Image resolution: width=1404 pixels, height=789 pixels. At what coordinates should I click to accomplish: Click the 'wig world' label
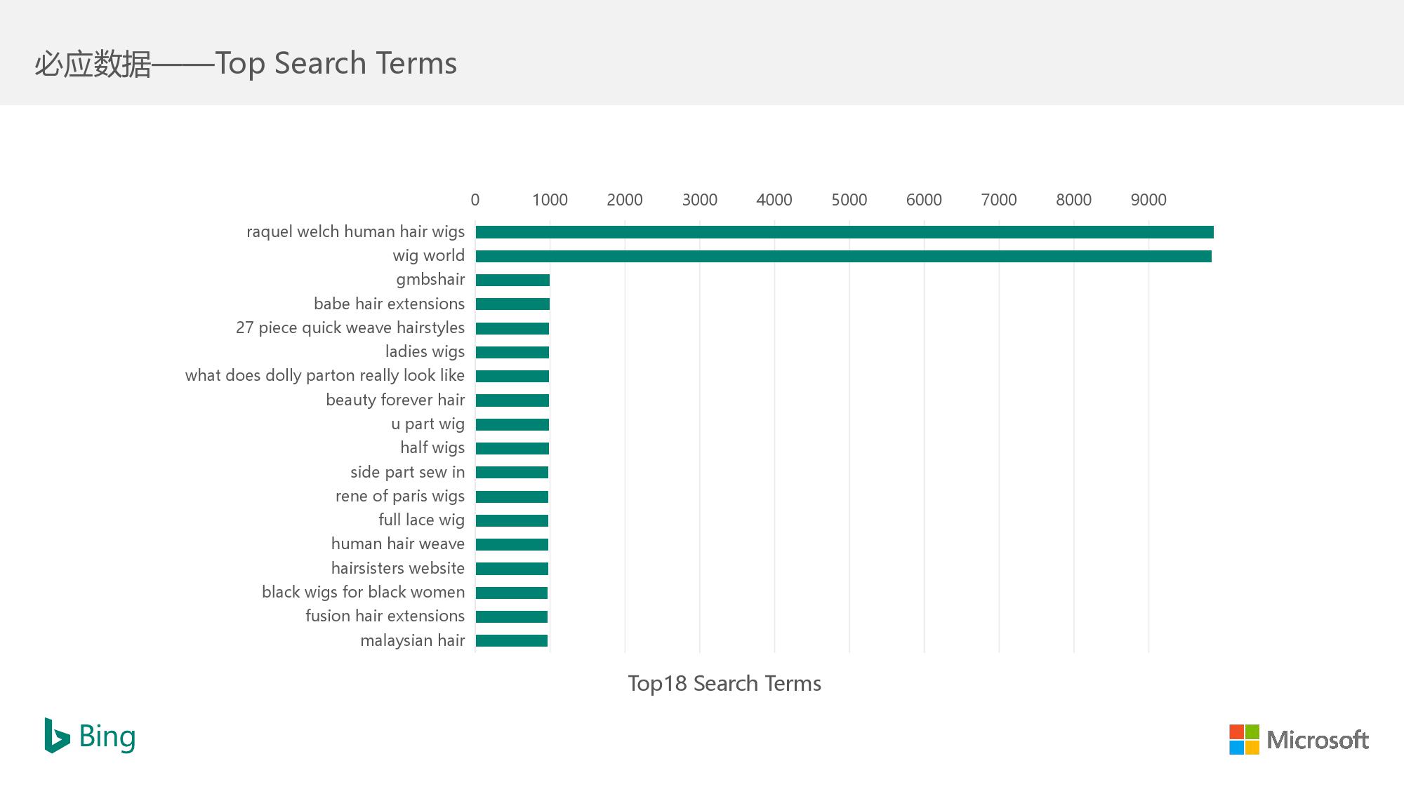click(x=428, y=256)
